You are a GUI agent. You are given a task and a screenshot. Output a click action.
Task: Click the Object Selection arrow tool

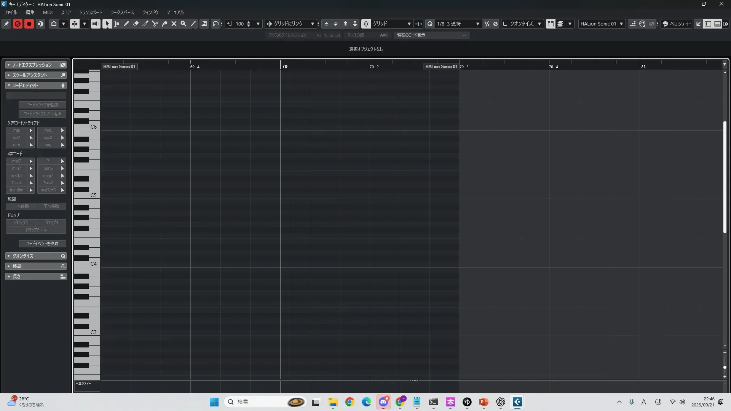tap(107, 24)
